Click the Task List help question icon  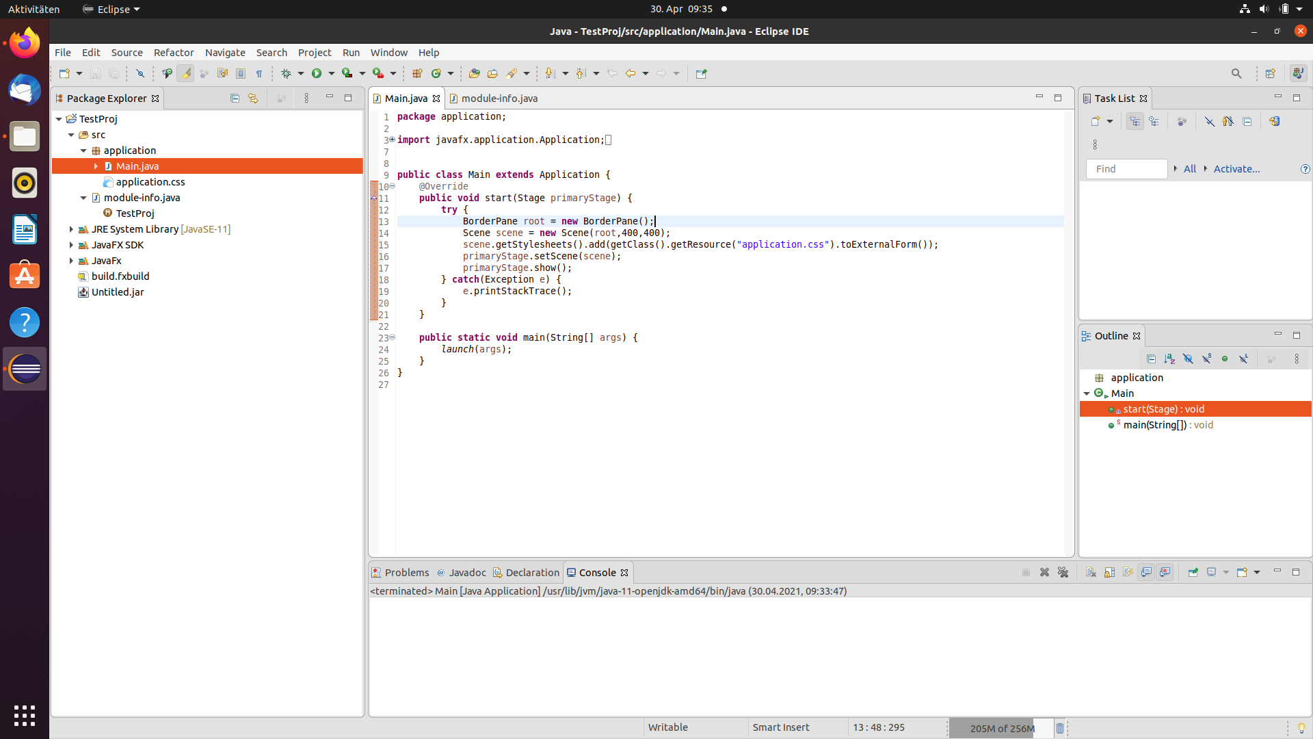point(1305,169)
